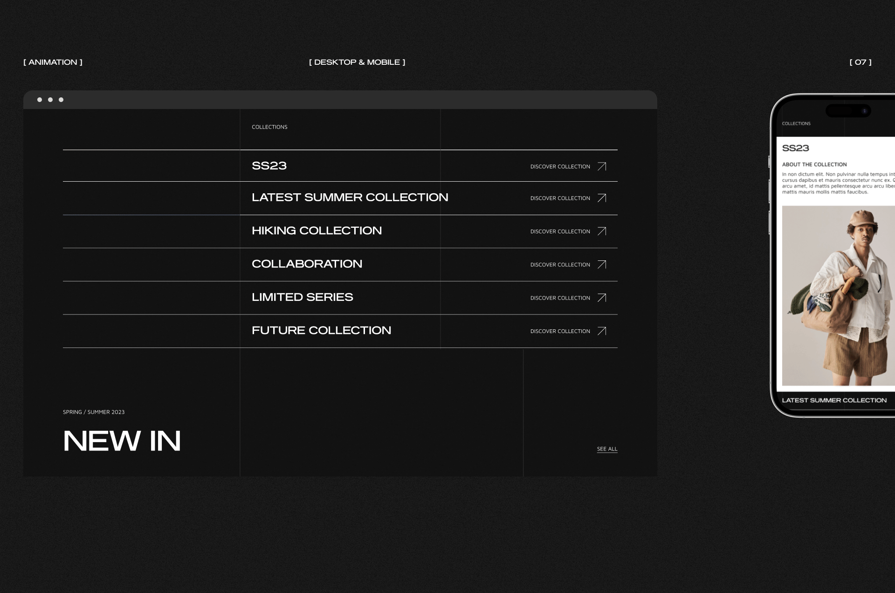Click Collections label in desktop header
The width and height of the screenshot is (895, 593).
[x=269, y=127]
